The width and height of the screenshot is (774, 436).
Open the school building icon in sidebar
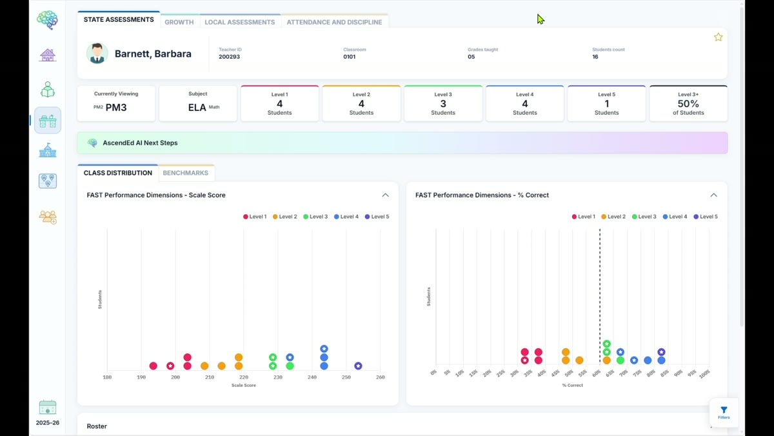(x=48, y=151)
